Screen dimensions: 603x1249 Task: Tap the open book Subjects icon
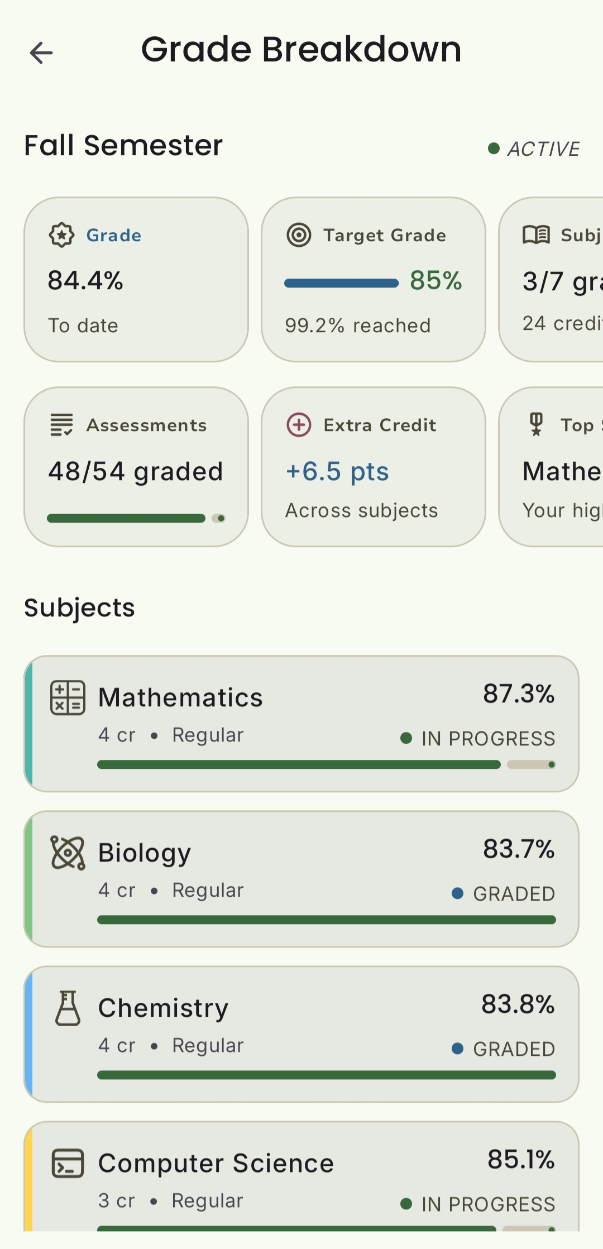(x=536, y=235)
